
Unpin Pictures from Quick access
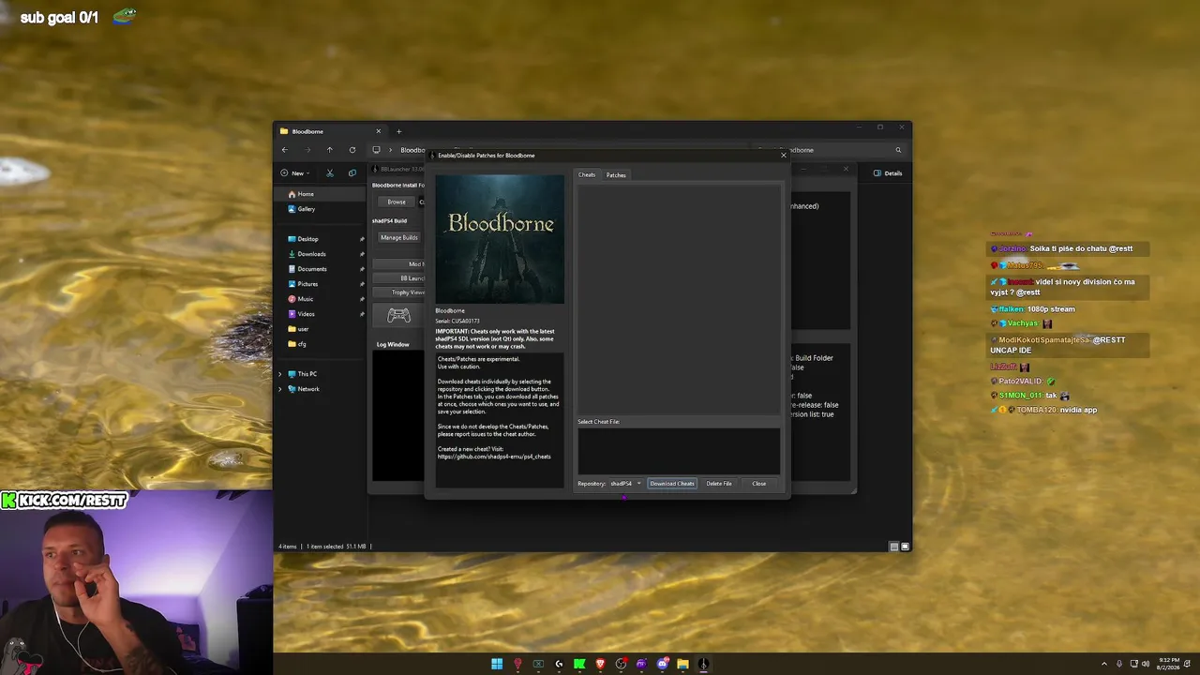click(362, 284)
